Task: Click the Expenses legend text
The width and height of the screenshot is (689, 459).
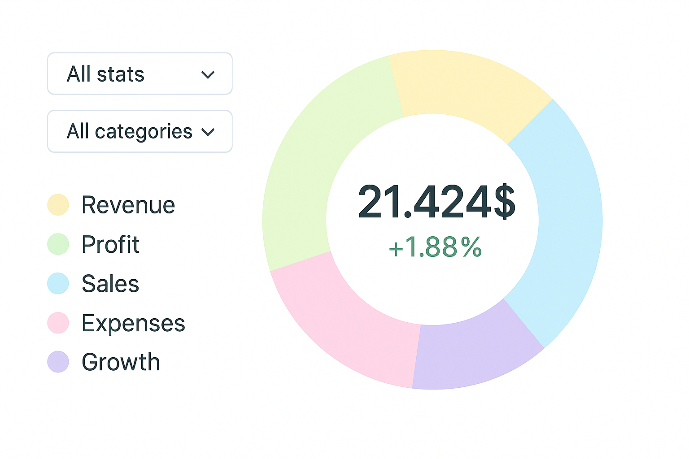Action: pyautogui.click(x=133, y=323)
